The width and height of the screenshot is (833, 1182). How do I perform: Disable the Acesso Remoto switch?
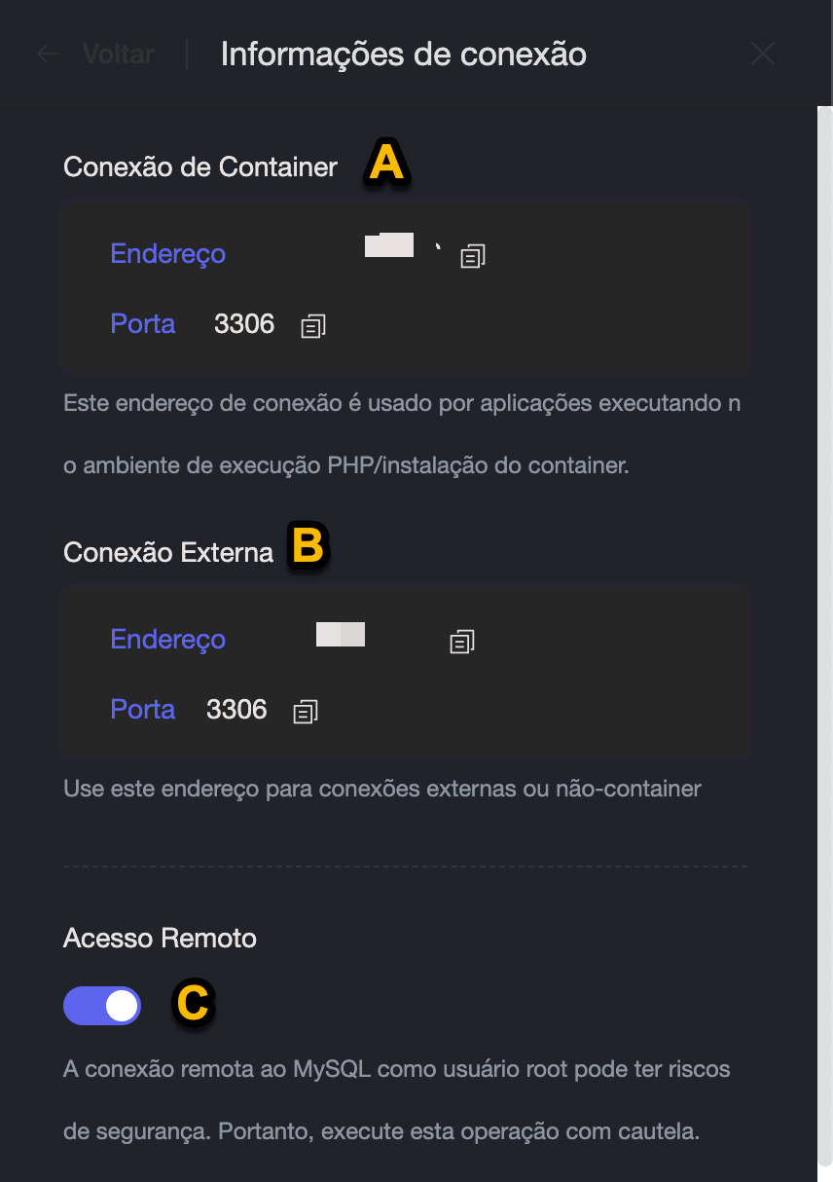[x=102, y=1006]
